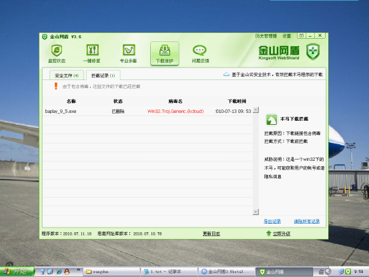Click the 病毒名 column header

175,101
